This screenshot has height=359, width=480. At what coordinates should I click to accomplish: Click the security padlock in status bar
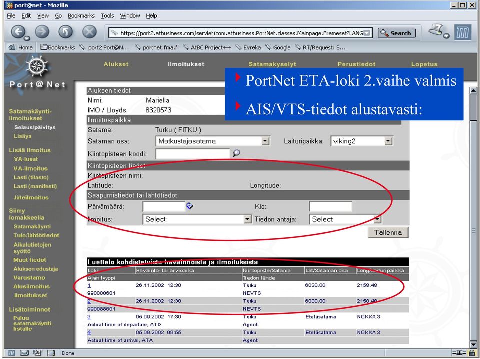coord(471,353)
